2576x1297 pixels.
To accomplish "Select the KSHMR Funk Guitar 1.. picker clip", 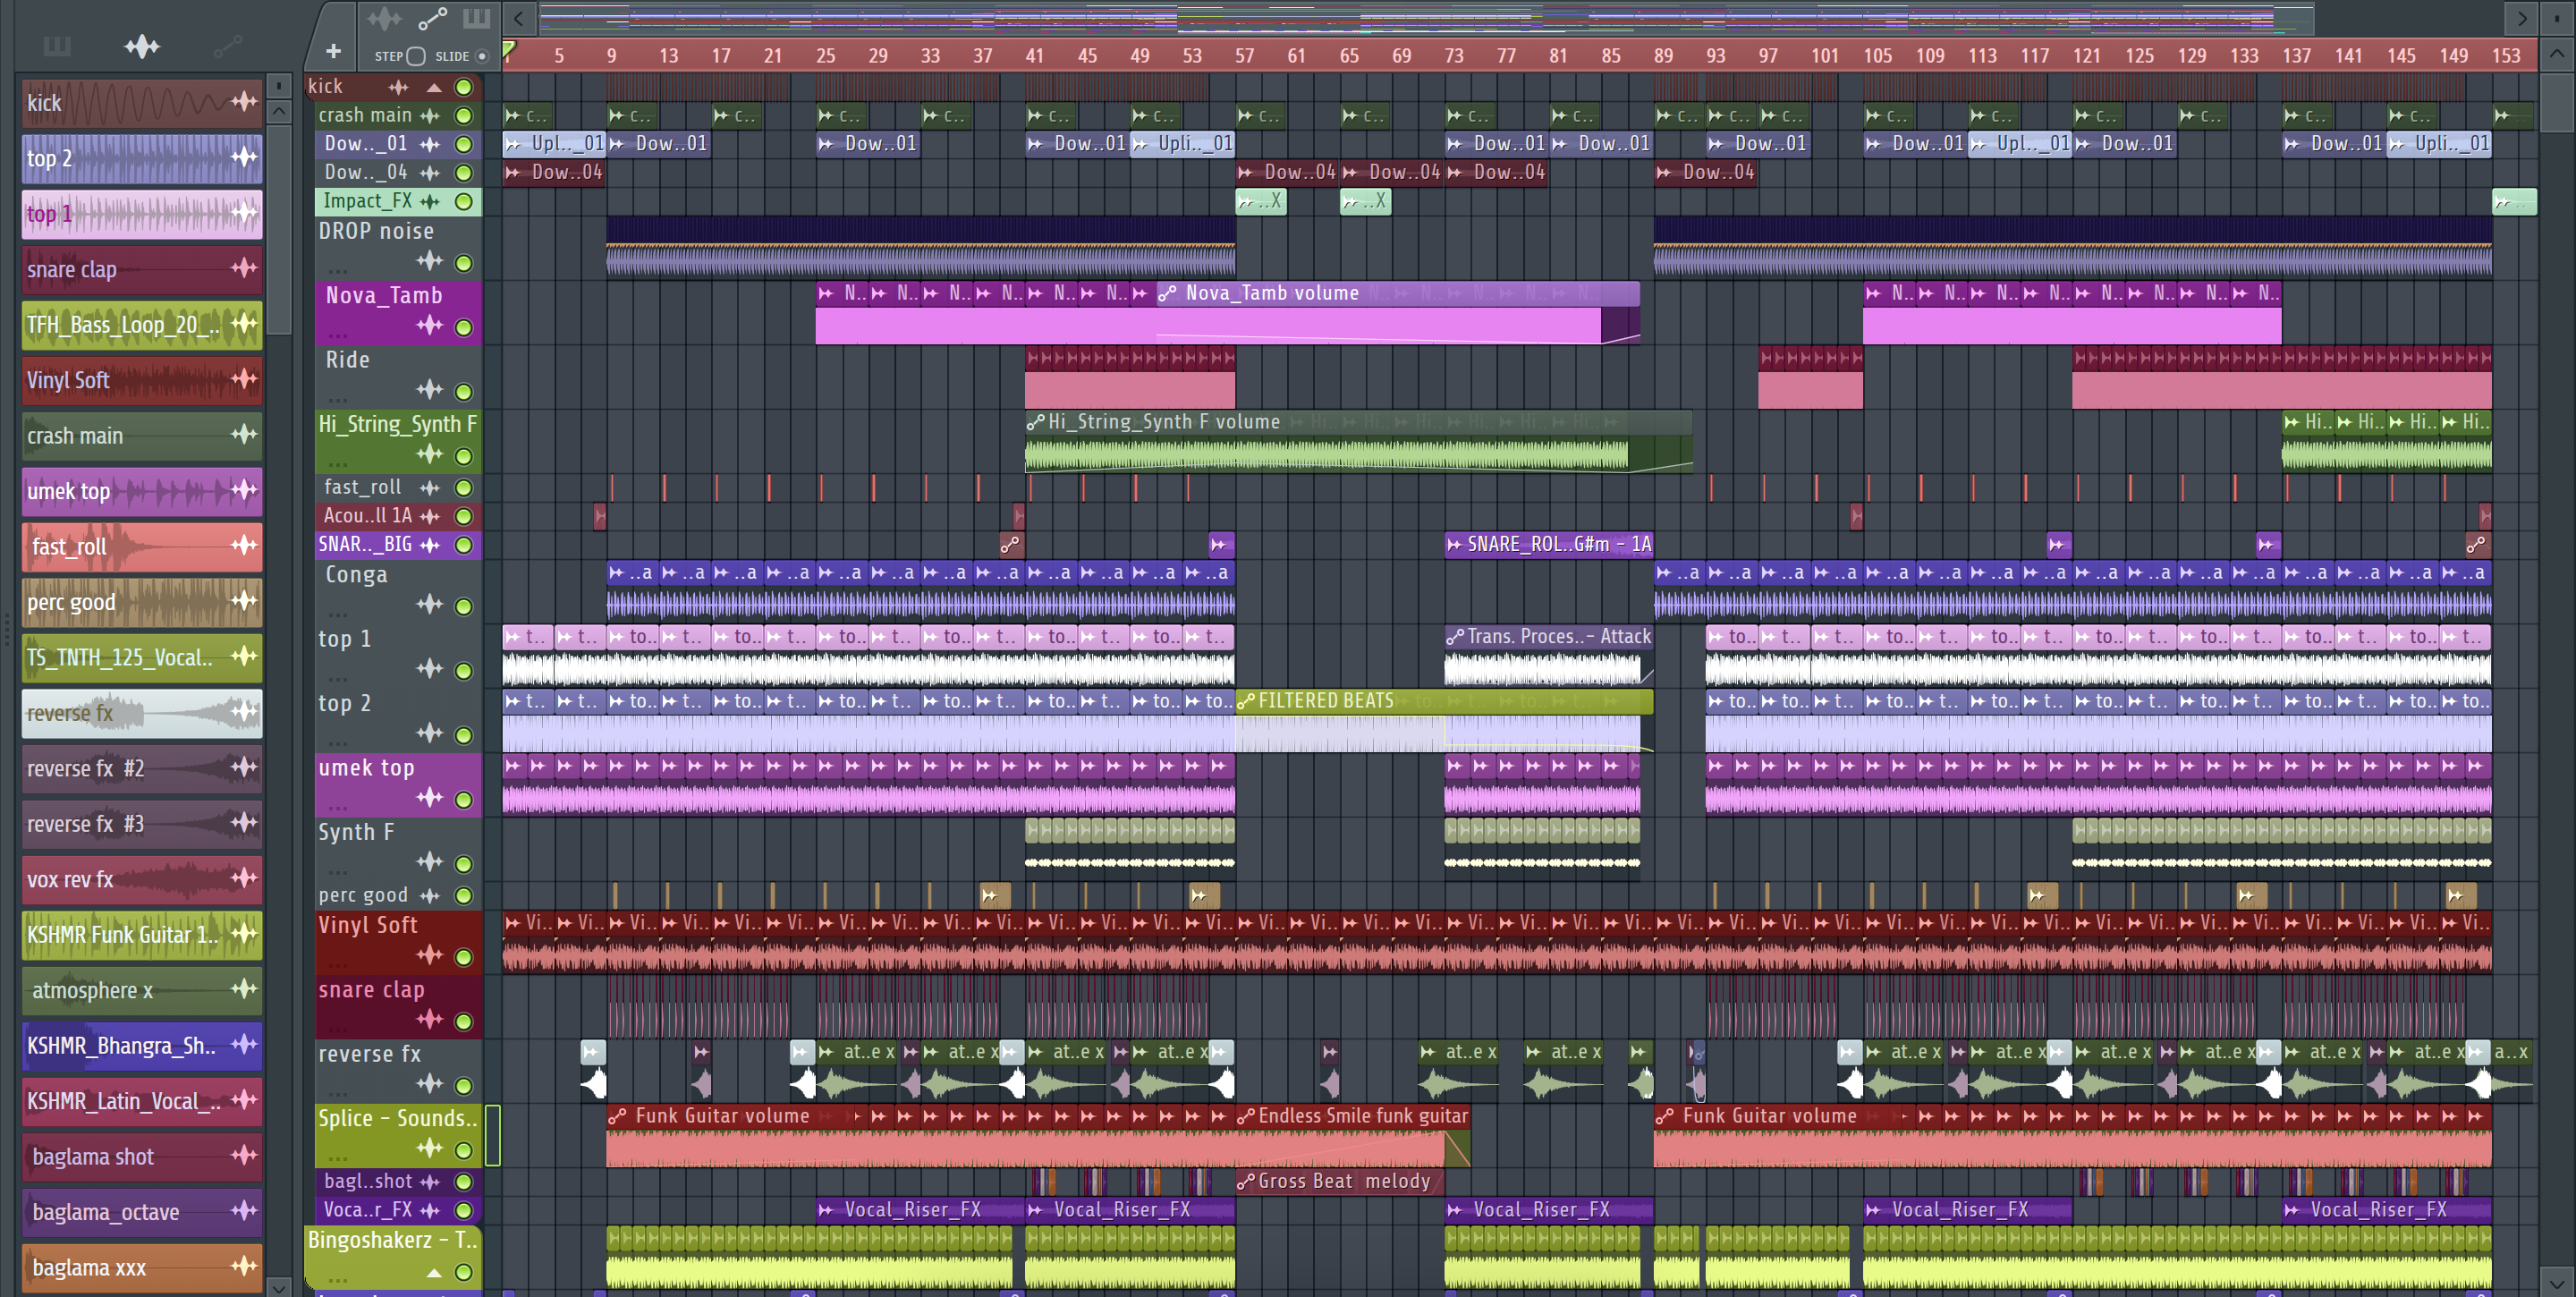I will click(142, 935).
